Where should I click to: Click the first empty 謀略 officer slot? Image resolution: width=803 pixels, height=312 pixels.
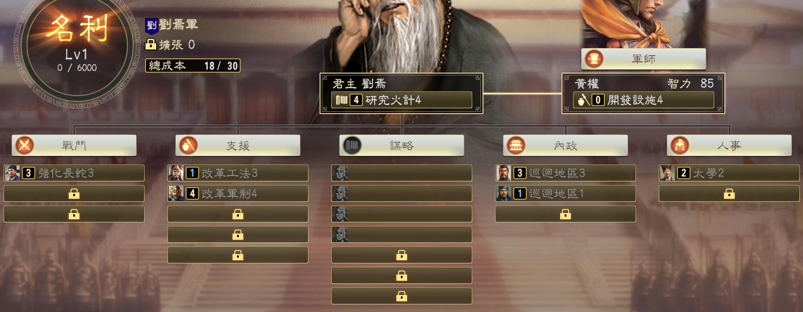coord(402,173)
